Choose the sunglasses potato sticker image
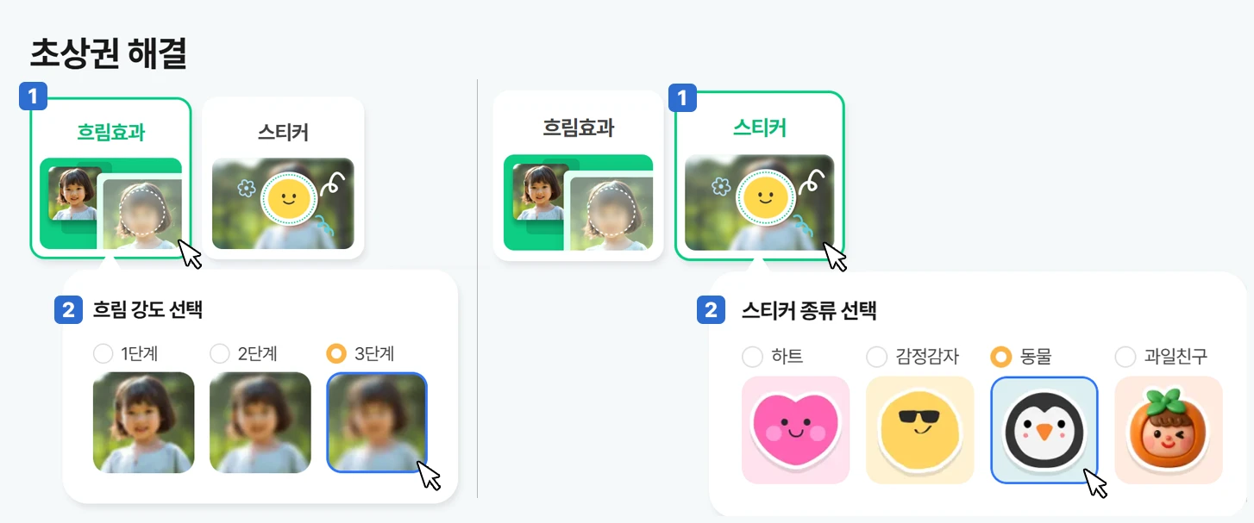The image size is (1254, 523). 919,430
